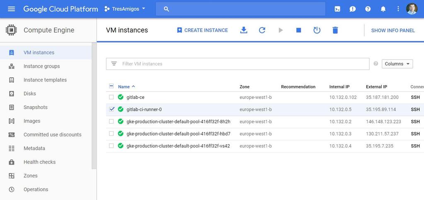Check the pool-416ff32f-hbd7 row checkbox

click(x=111, y=134)
